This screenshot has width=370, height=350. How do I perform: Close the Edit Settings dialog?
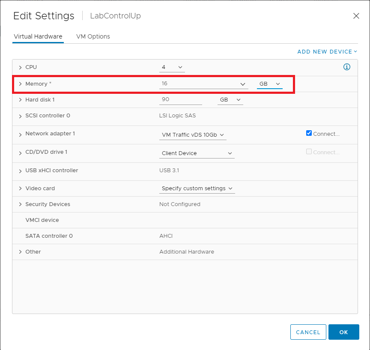[356, 16]
